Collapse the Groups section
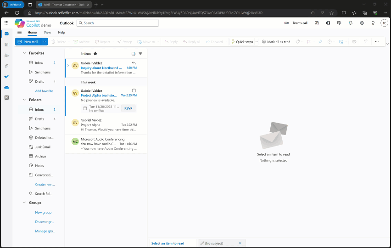 (x=24, y=203)
